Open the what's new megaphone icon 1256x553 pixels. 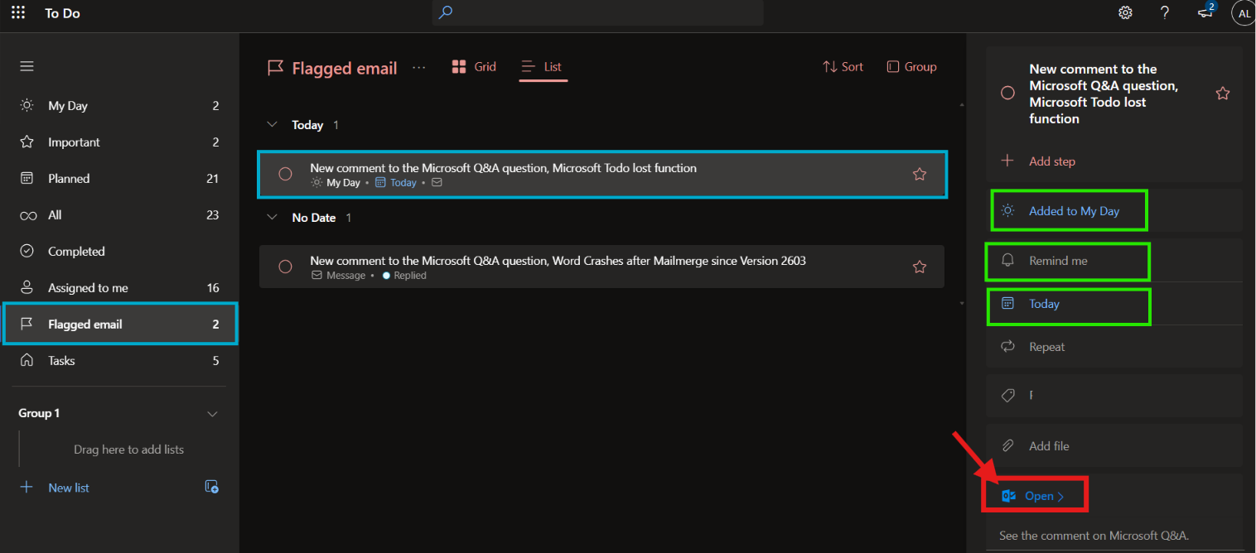[x=1205, y=12]
